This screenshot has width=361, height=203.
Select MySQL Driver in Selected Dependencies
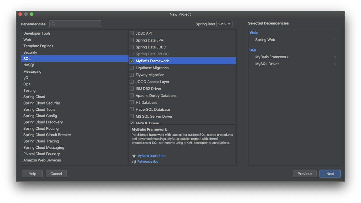(x=267, y=64)
